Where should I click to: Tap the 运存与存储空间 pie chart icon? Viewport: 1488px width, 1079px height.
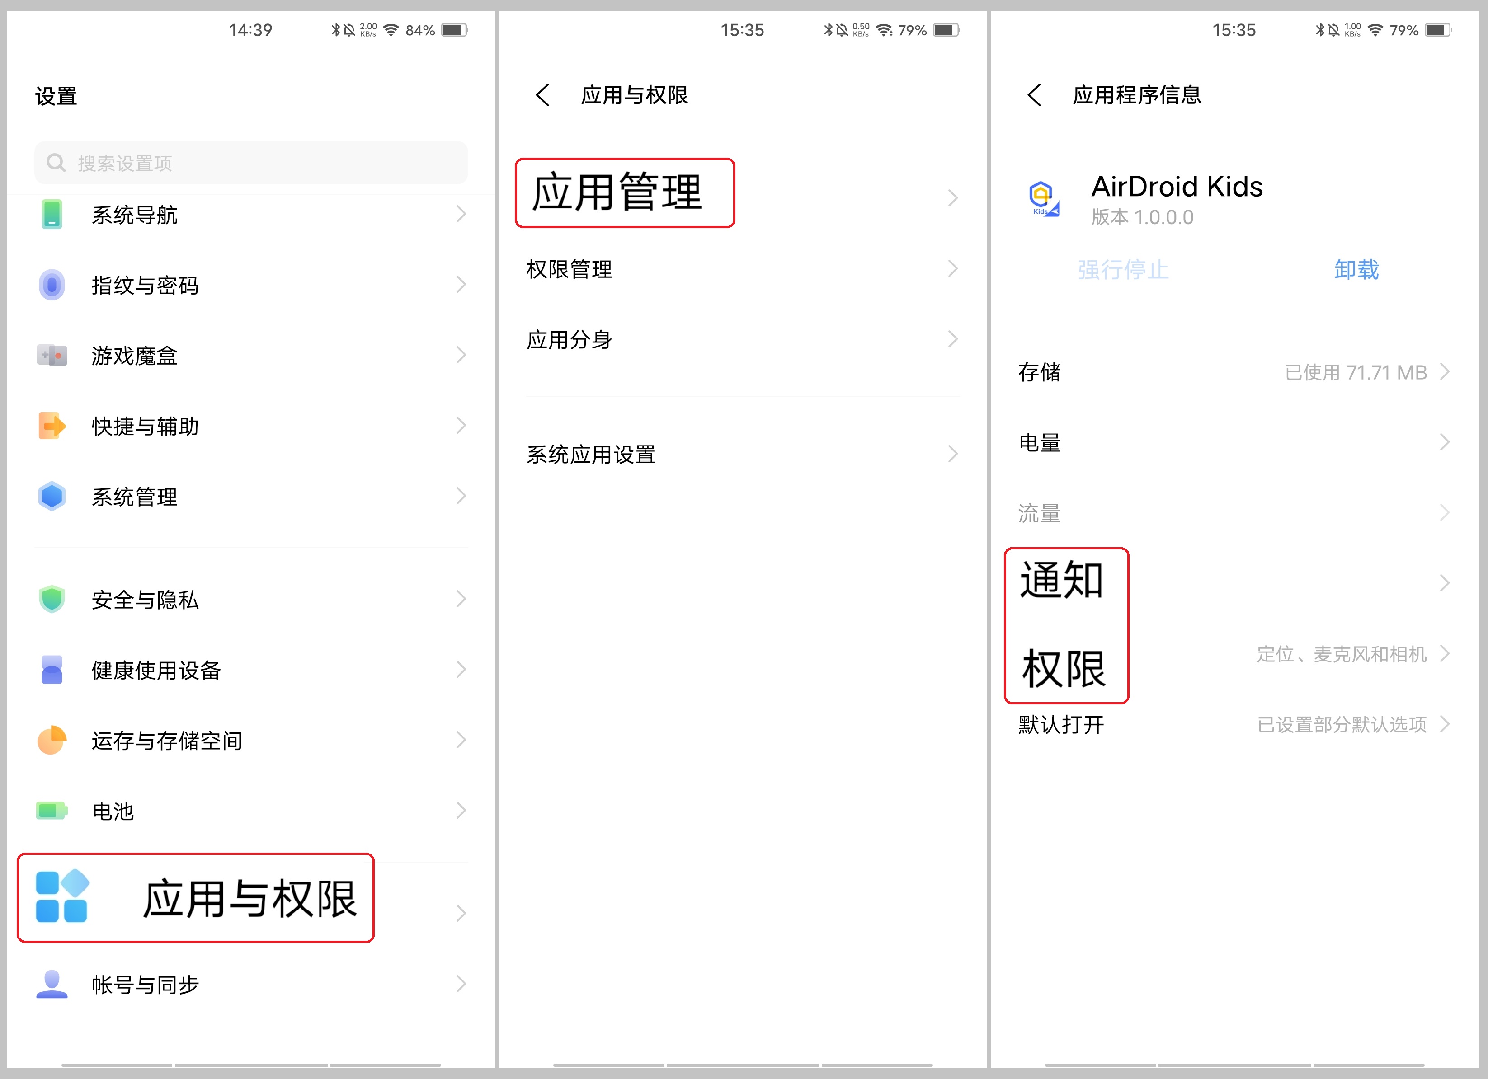[x=51, y=740]
